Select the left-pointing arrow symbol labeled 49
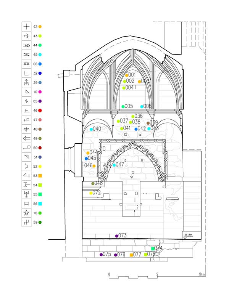The width and height of the screenshot is (229, 295). [x=27, y=138]
